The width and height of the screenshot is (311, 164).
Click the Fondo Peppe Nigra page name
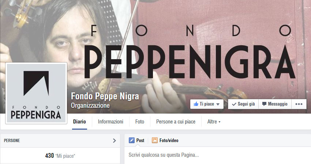point(105,96)
